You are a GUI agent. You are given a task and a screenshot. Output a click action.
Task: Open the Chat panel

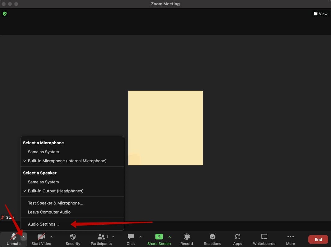tap(131, 237)
